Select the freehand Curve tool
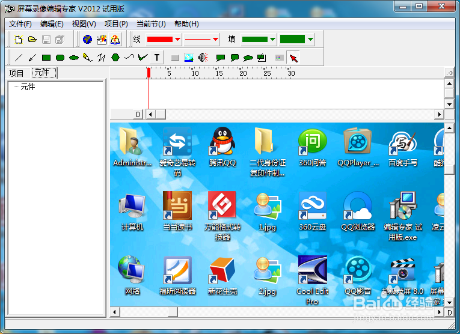 [129, 58]
